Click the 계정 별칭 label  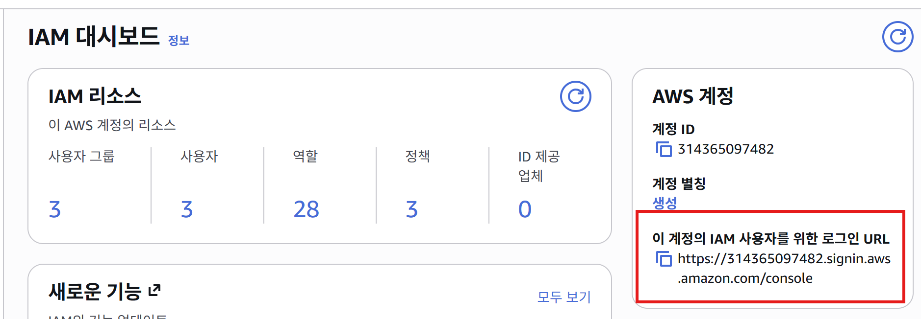tap(679, 182)
